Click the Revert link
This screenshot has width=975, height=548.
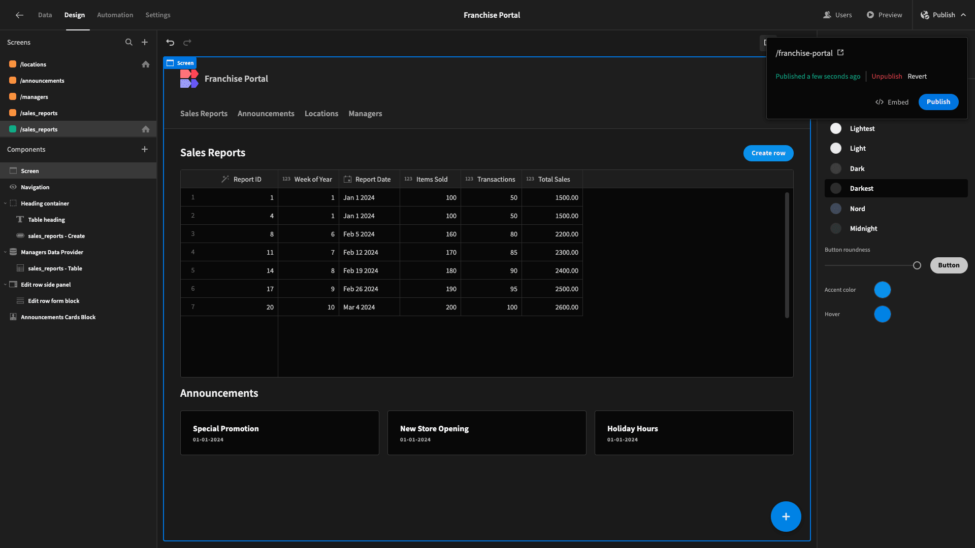point(917,77)
